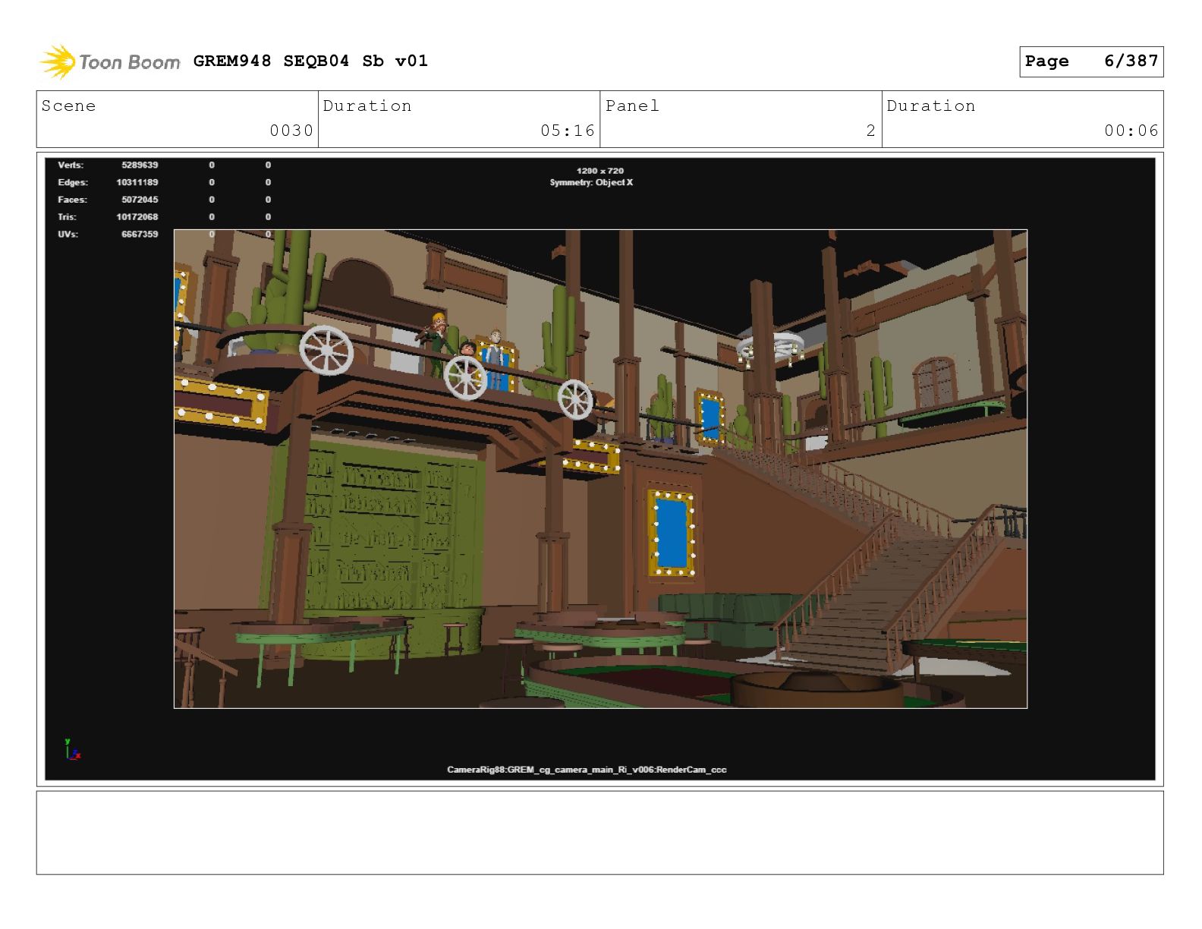The height and width of the screenshot is (929, 1202).
Task: Click the 'Tris:' count 10172068
Action: pos(137,217)
